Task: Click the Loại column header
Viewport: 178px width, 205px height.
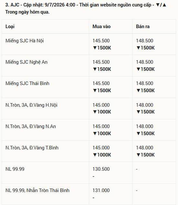Action: (10, 27)
